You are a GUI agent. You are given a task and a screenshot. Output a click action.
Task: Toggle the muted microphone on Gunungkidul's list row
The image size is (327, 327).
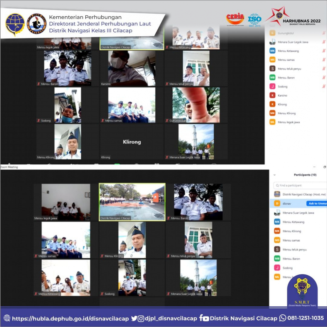tap(324, 33)
